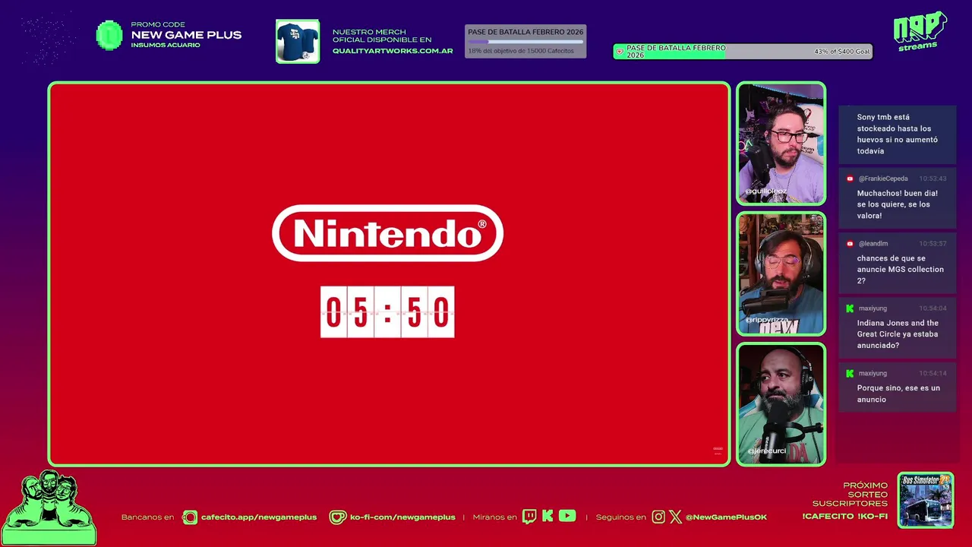The image size is (972, 547).
Task: Open the @NewGamePlusOK handle link
Action: (726, 517)
